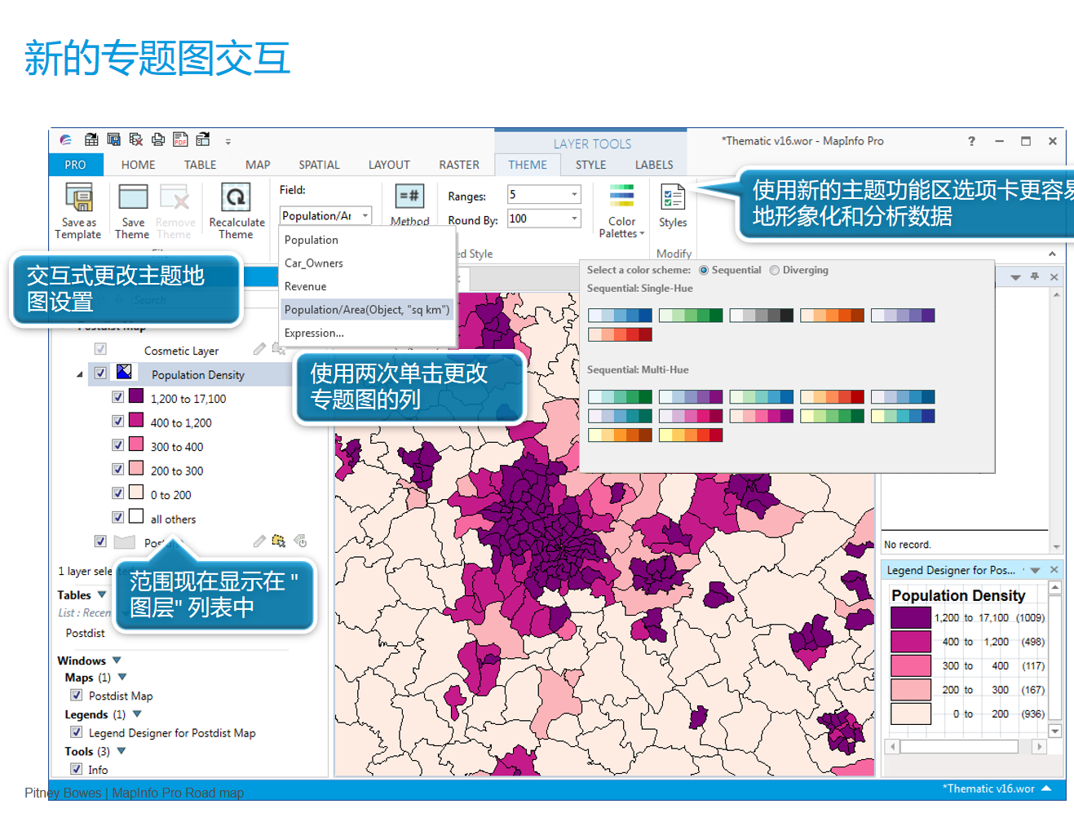Open the Method icon in the ribbon
The height and width of the screenshot is (813, 1074).
tap(409, 197)
